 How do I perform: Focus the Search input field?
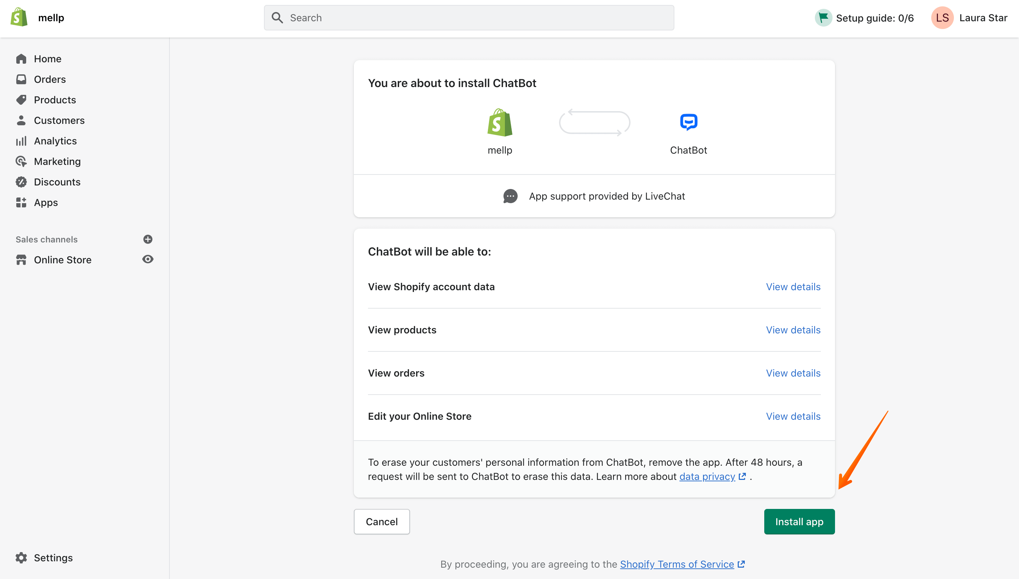469,17
